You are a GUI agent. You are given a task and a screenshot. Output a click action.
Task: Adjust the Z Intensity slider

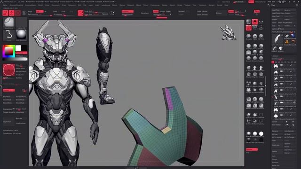[63, 15]
